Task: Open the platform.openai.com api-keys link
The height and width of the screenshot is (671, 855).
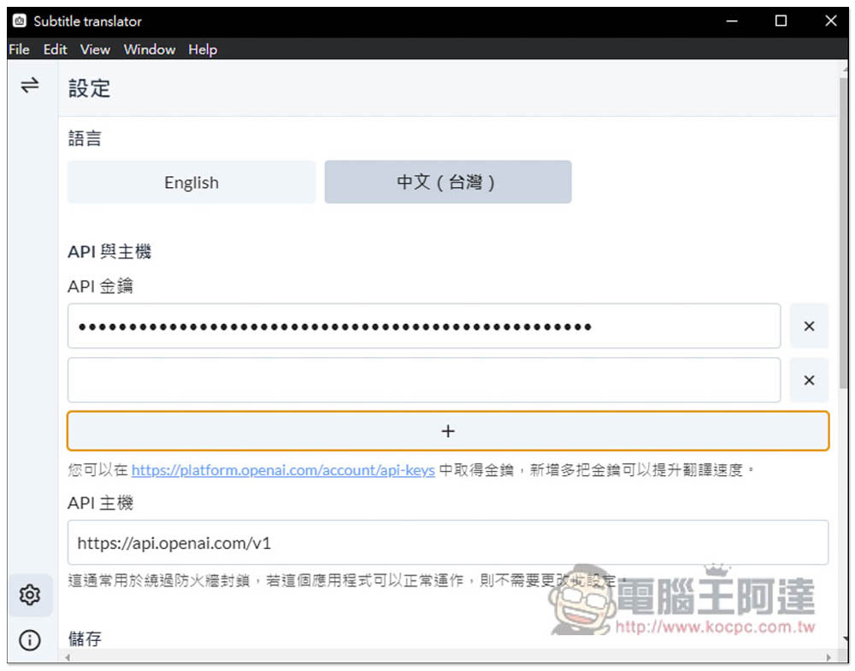Action: tap(283, 470)
